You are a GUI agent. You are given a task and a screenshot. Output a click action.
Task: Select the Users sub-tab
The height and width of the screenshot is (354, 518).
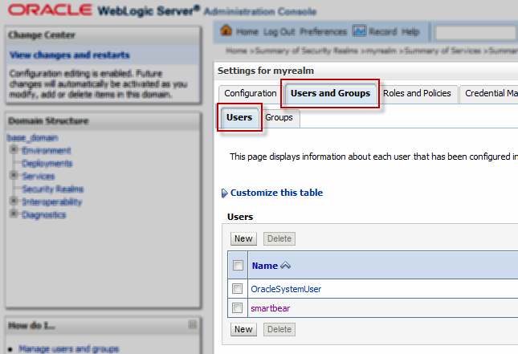[239, 117]
